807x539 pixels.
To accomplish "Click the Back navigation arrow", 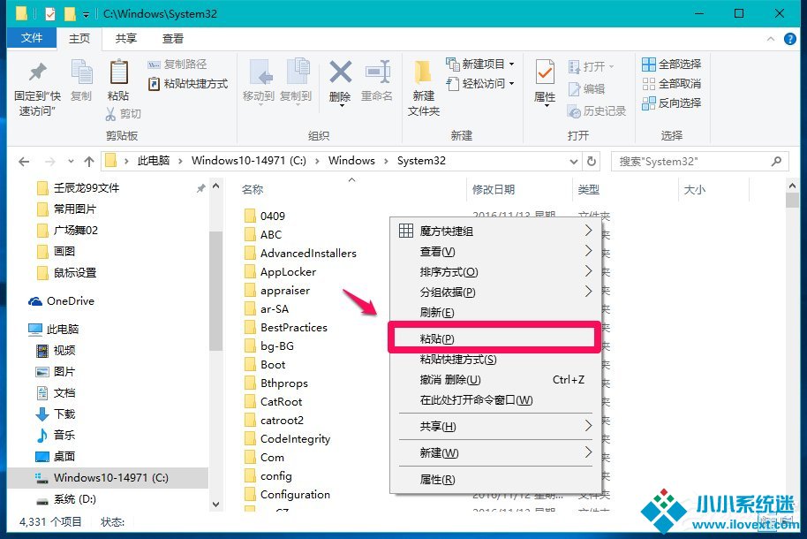I will pos(24,162).
